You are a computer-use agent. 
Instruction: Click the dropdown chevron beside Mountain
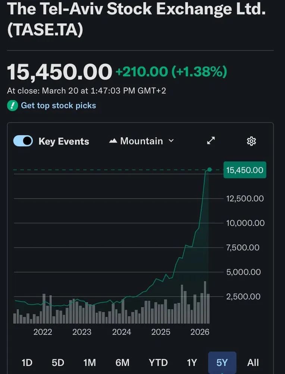click(171, 141)
